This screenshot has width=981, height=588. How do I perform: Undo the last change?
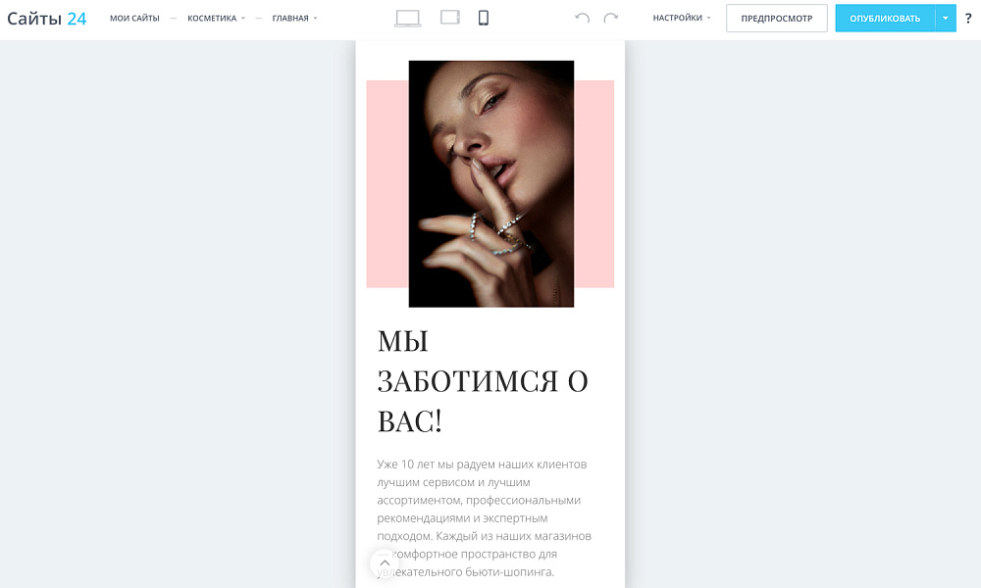[x=583, y=17]
